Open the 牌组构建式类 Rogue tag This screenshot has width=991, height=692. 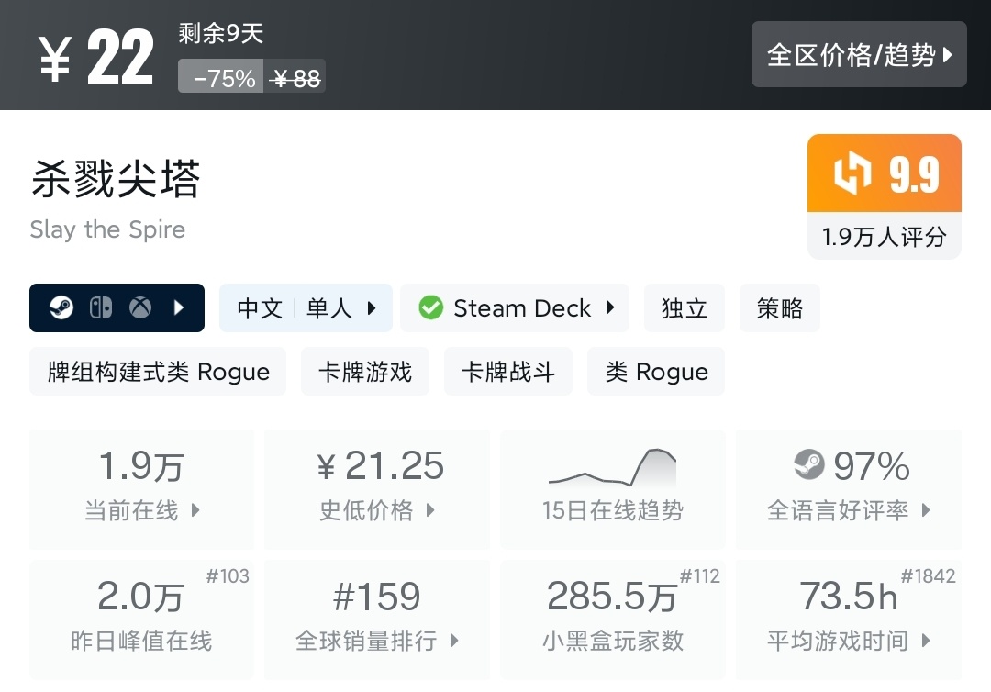pos(158,372)
